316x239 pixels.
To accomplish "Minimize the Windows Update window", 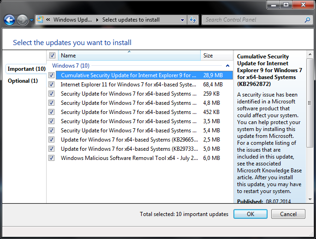I will 274,5.
